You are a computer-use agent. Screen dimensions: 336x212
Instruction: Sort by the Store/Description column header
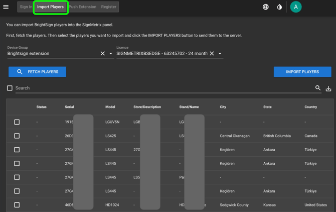pyautogui.click(x=147, y=107)
